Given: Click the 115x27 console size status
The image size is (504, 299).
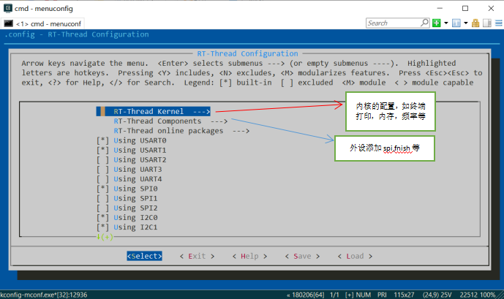Looking at the screenshot, I should coord(404,295).
